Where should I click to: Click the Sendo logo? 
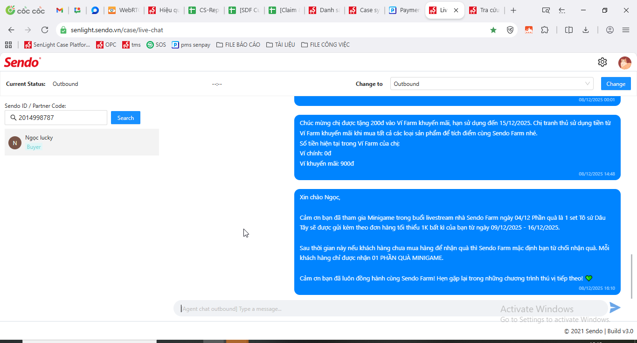point(22,62)
